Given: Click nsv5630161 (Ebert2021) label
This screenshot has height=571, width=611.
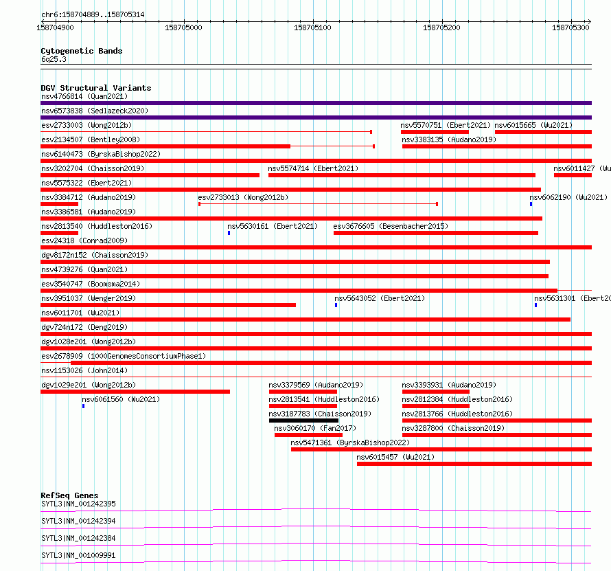Looking at the screenshot, I should point(273,226).
